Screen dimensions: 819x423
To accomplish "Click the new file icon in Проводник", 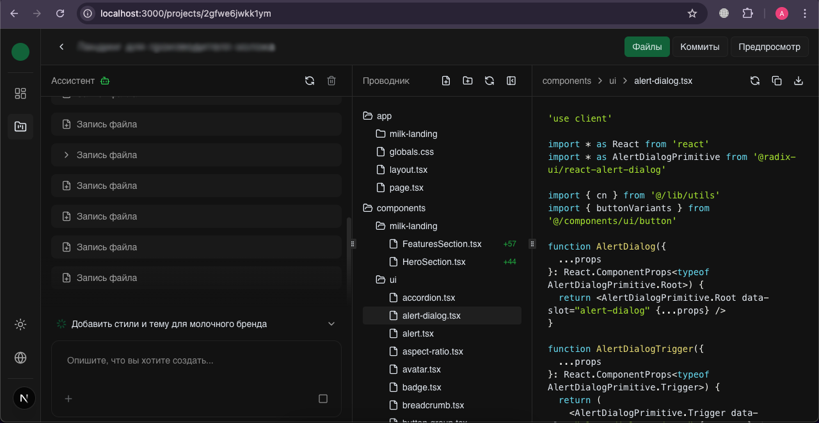I will (446, 81).
